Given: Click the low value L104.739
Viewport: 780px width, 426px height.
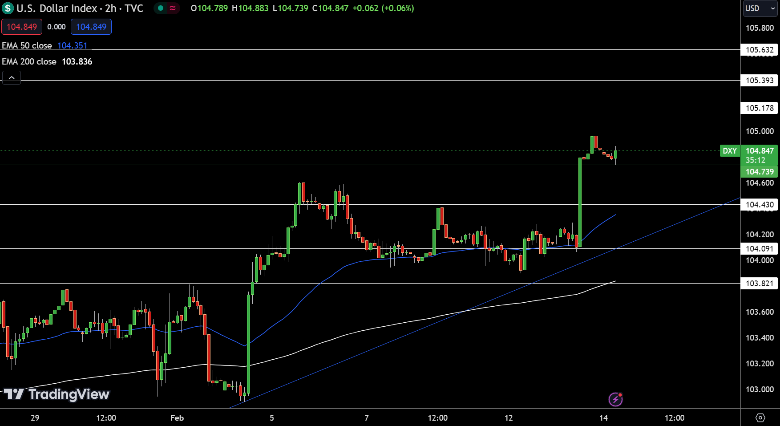Looking at the screenshot, I should click(290, 8).
